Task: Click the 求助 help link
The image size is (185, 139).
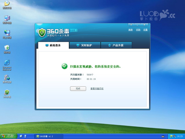Action: (138, 30)
